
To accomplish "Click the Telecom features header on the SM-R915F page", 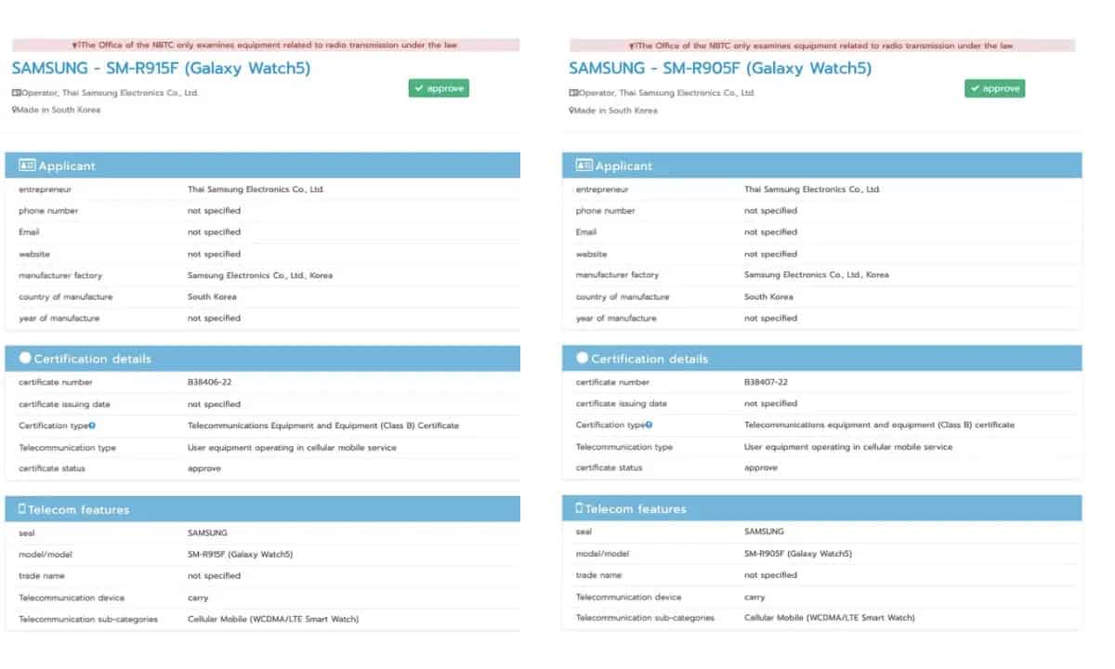I will (263, 509).
